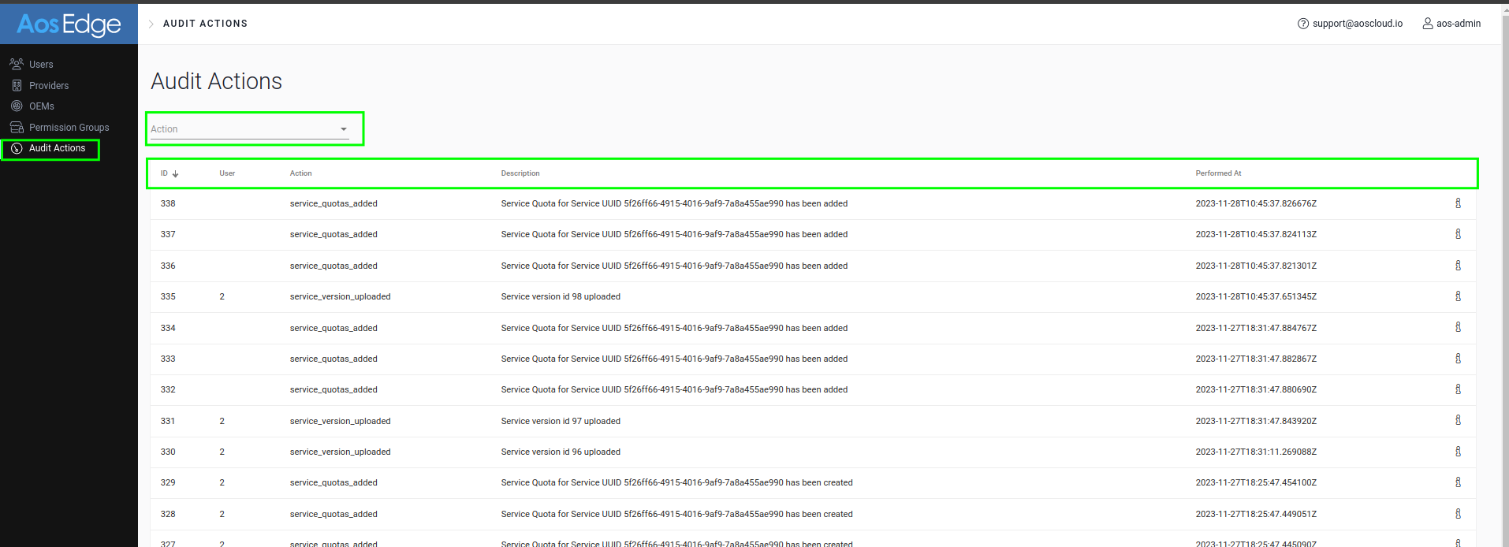
Task: Click the Users icon in the sidebar
Action: tap(17, 64)
